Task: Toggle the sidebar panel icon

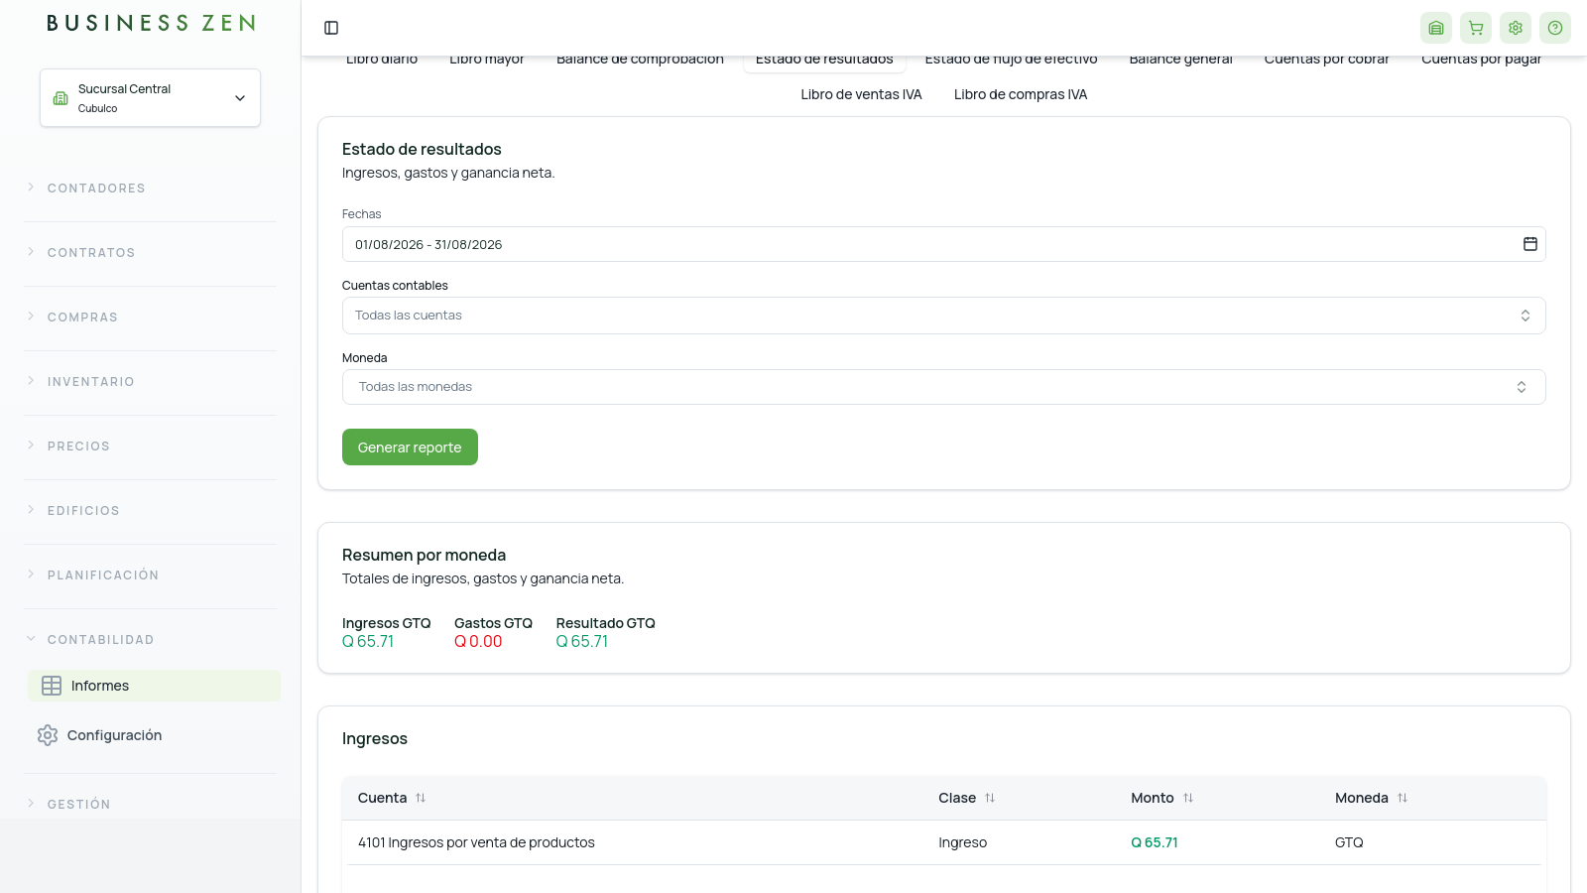Action: pos(331,28)
